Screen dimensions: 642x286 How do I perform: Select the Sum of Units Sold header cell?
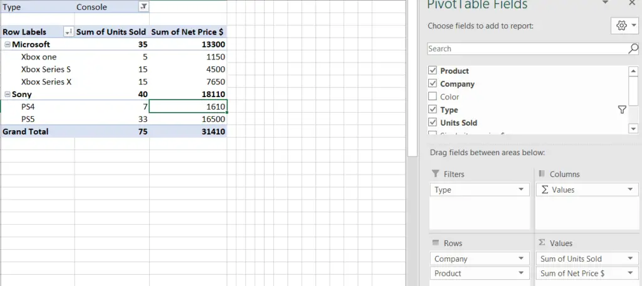[112, 32]
